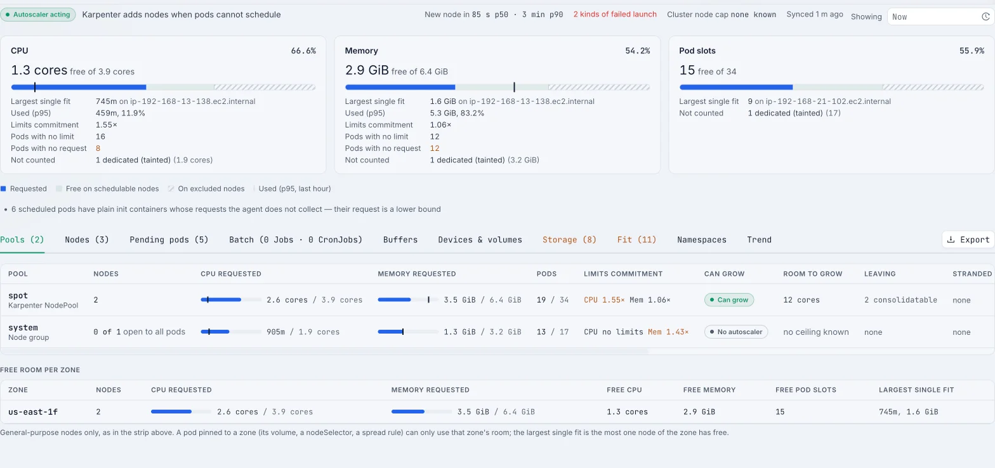The image size is (995, 468).
Task: Click ip-192-168-13-138.ec2.internal in the Memory card
Action: [531, 101]
